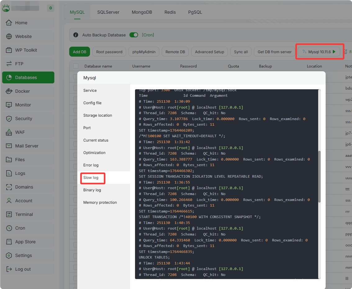Select Binary log in Mysql panel
Image resolution: width=352 pixels, height=289 pixels.
pos(92,190)
